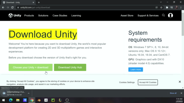184x103 pixels.
Task: Open Support & Services menu
Action: point(148,15)
